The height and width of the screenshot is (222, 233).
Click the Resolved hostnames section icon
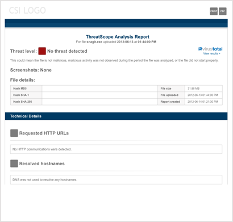[x=14, y=164]
